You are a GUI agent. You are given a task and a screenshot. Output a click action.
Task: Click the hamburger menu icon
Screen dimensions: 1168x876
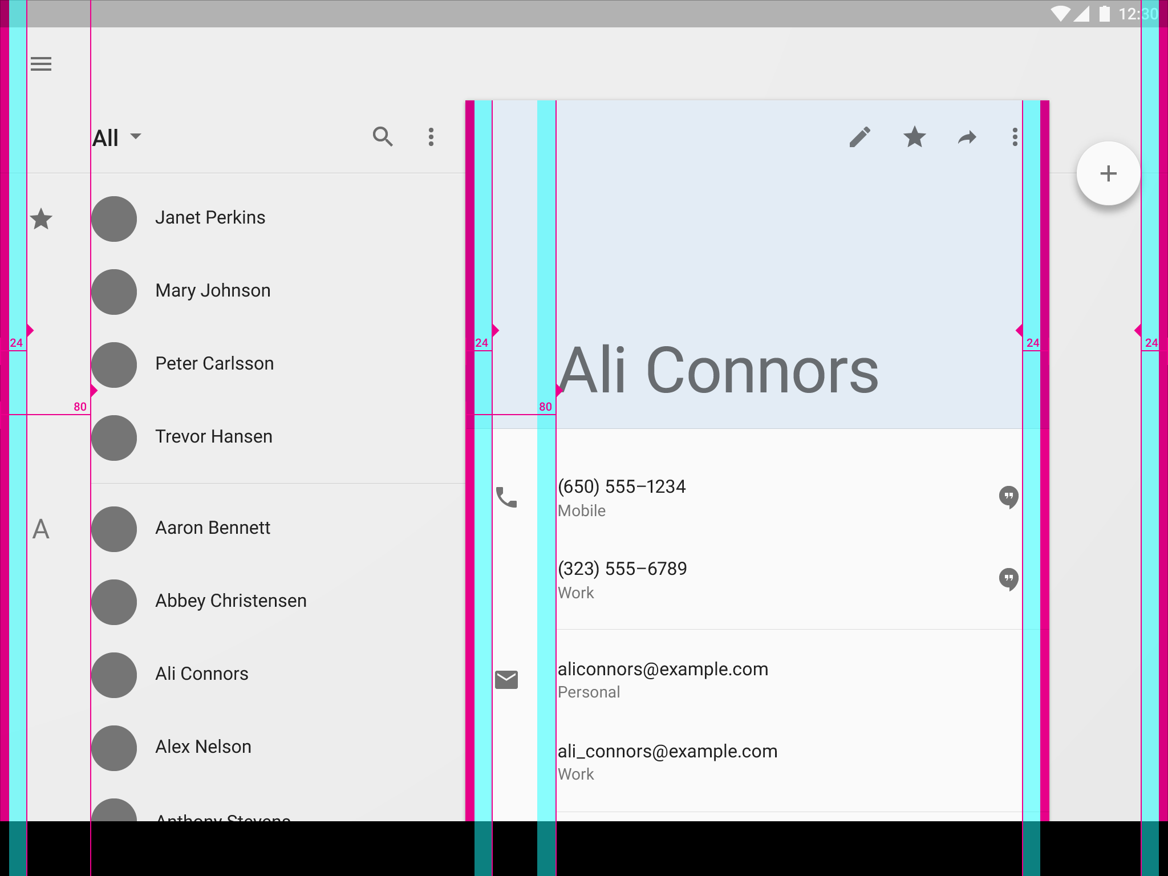click(40, 63)
